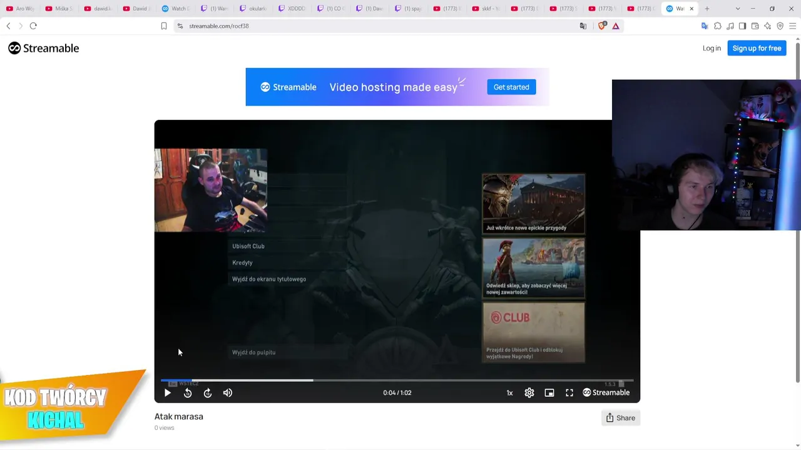This screenshot has width=801, height=450.
Task: Open a new browser tab
Action: 707,9
